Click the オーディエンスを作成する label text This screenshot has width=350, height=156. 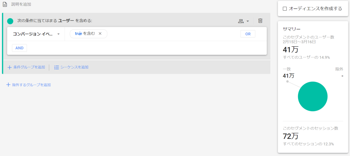tap(315, 9)
